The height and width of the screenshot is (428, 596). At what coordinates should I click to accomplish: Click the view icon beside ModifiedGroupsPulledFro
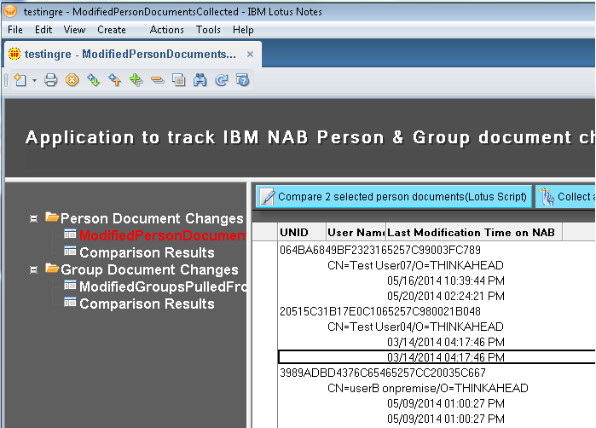pos(70,285)
